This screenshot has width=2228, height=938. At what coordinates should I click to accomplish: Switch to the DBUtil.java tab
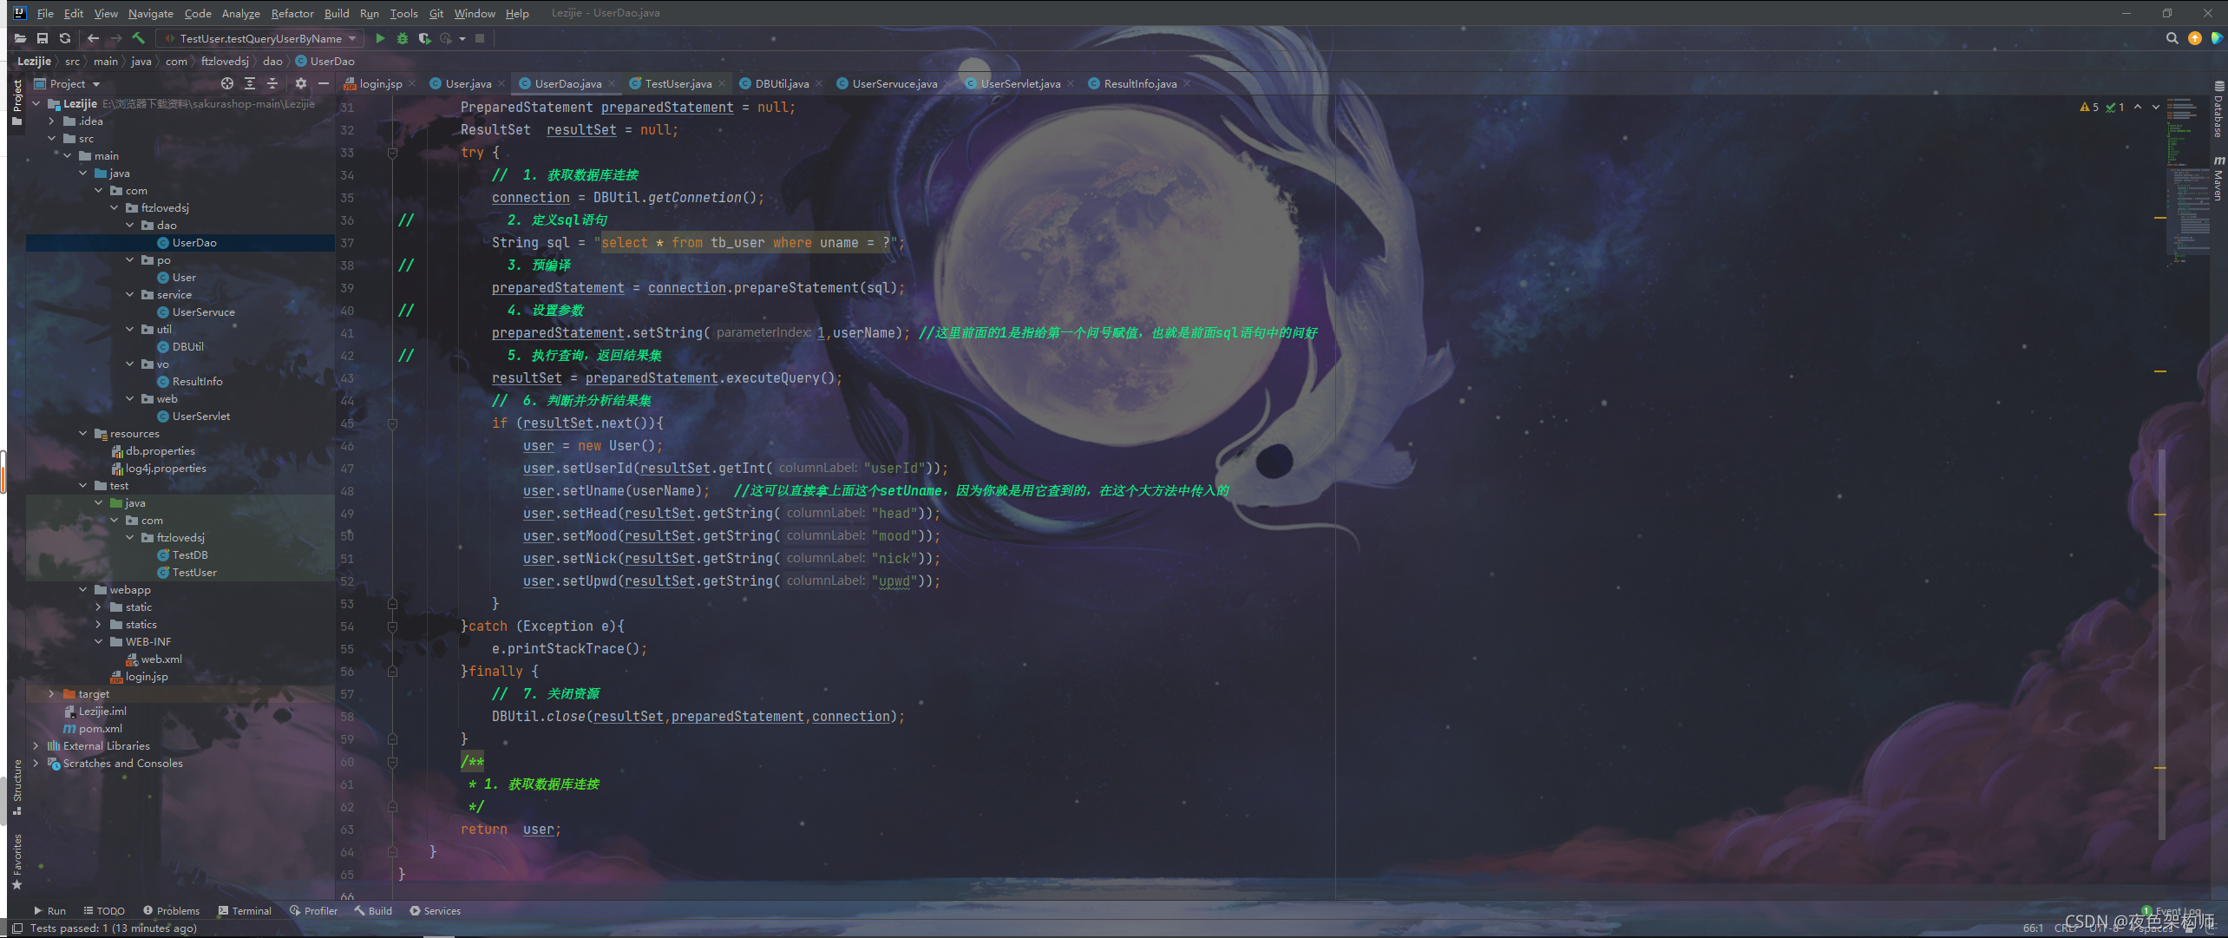(781, 84)
